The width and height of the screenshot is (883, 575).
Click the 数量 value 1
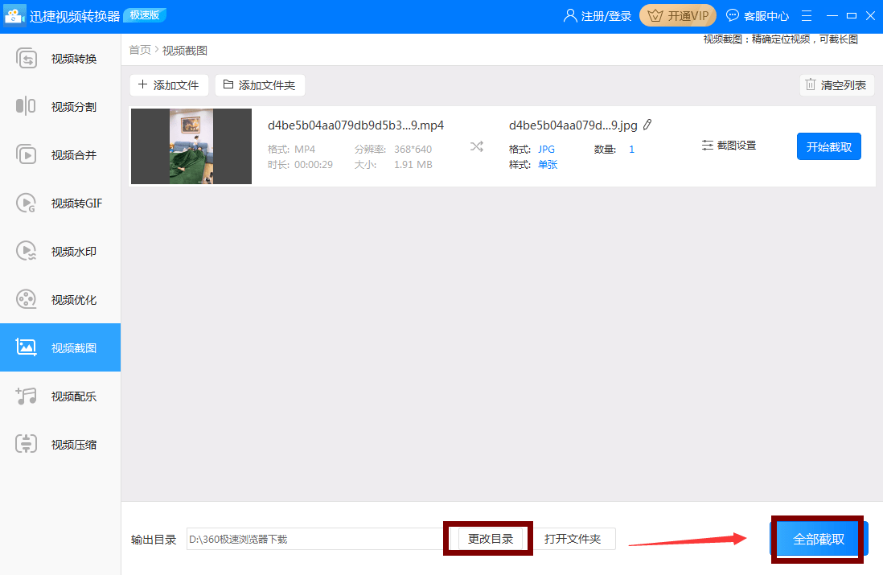(x=632, y=150)
